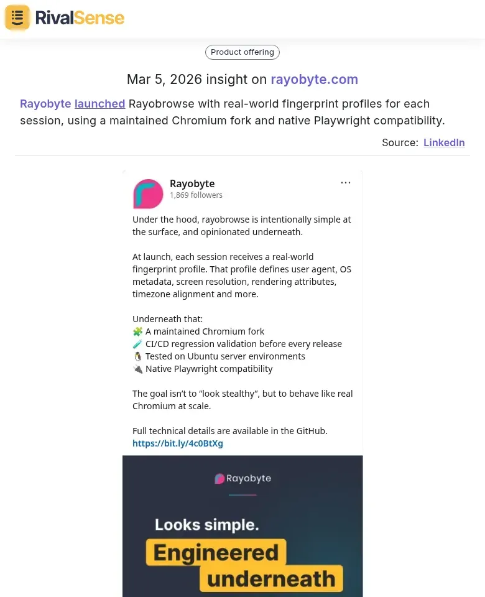Image resolution: width=485 pixels, height=597 pixels.
Task: Click the hammer emoji beside Playwright compatibility
Action: [137, 368]
